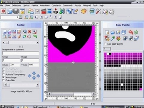Click the padlock window icon in main toolbar

pos(22,11)
